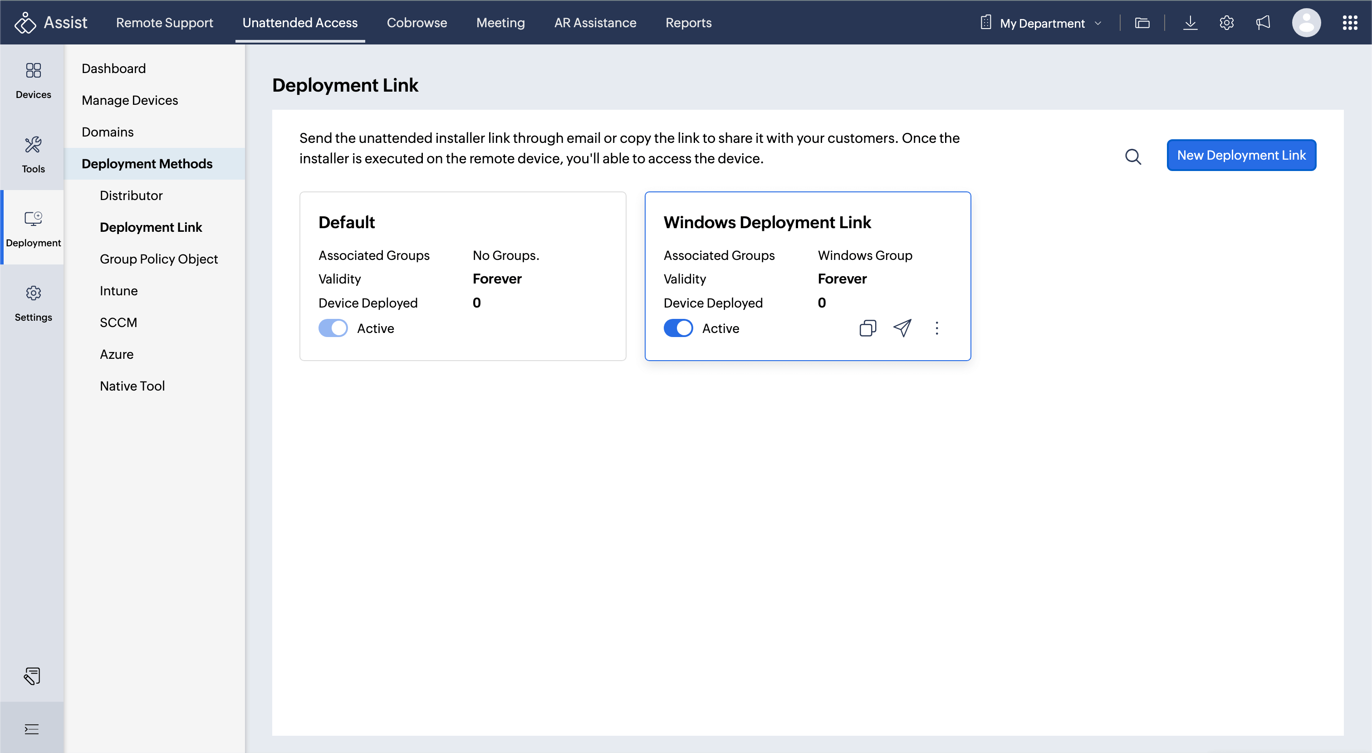Click the announcements megaphone icon

(1263, 23)
